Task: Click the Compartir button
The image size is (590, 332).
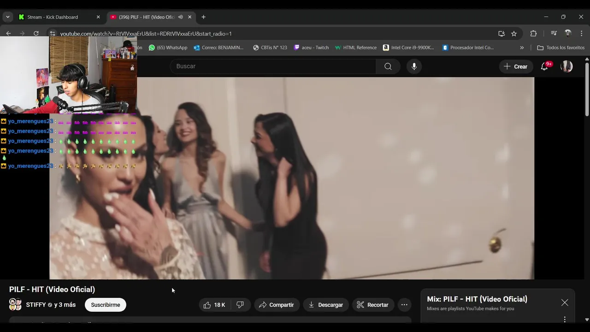Action: click(277, 305)
